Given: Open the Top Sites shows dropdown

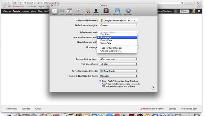Looking at the screenshot, I should click(118, 64).
